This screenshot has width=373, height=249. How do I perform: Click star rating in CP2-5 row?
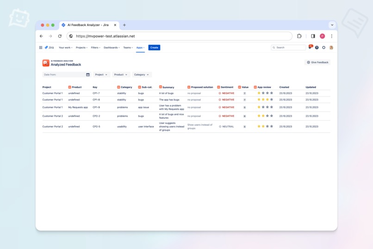[x=265, y=126]
